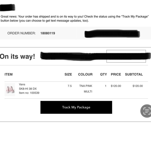Select the SK8-HI 38 DX product name
Screen dimensions: 151x151
pos(28,89)
